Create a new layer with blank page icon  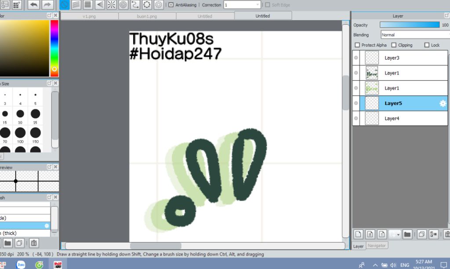[x=358, y=234]
